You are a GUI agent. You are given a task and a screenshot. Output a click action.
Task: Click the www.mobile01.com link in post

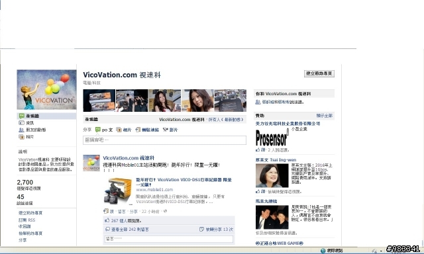click(x=154, y=189)
